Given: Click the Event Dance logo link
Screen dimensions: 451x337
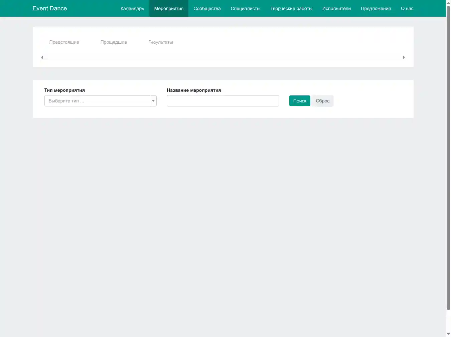Looking at the screenshot, I should [50, 8].
